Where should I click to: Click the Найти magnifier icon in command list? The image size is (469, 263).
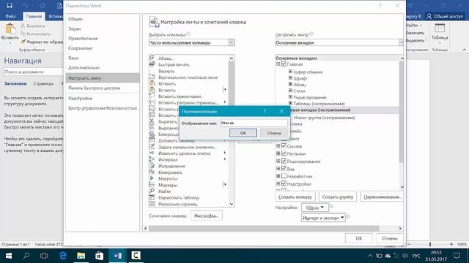[152, 191]
